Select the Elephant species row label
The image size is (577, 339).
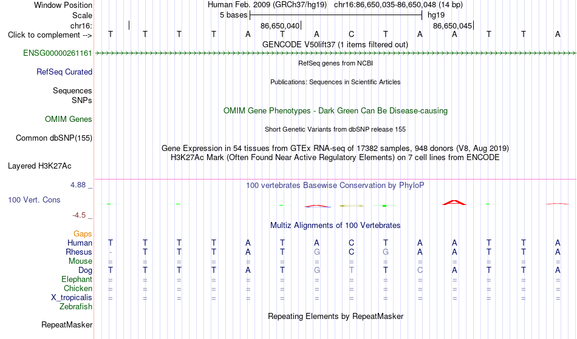77,280
